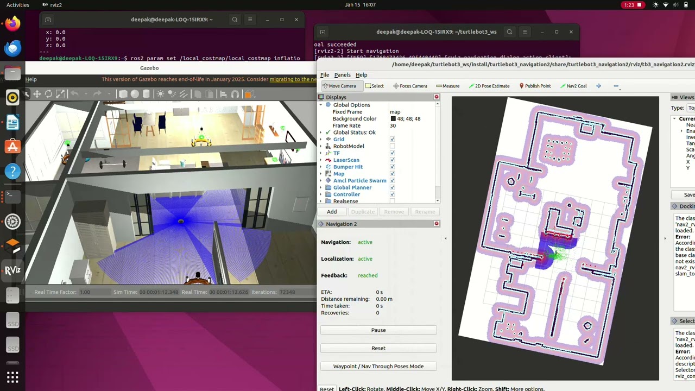The height and width of the screenshot is (391, 695).
Task: Pick the Measure tool in RViz
Action: point(448,86)
